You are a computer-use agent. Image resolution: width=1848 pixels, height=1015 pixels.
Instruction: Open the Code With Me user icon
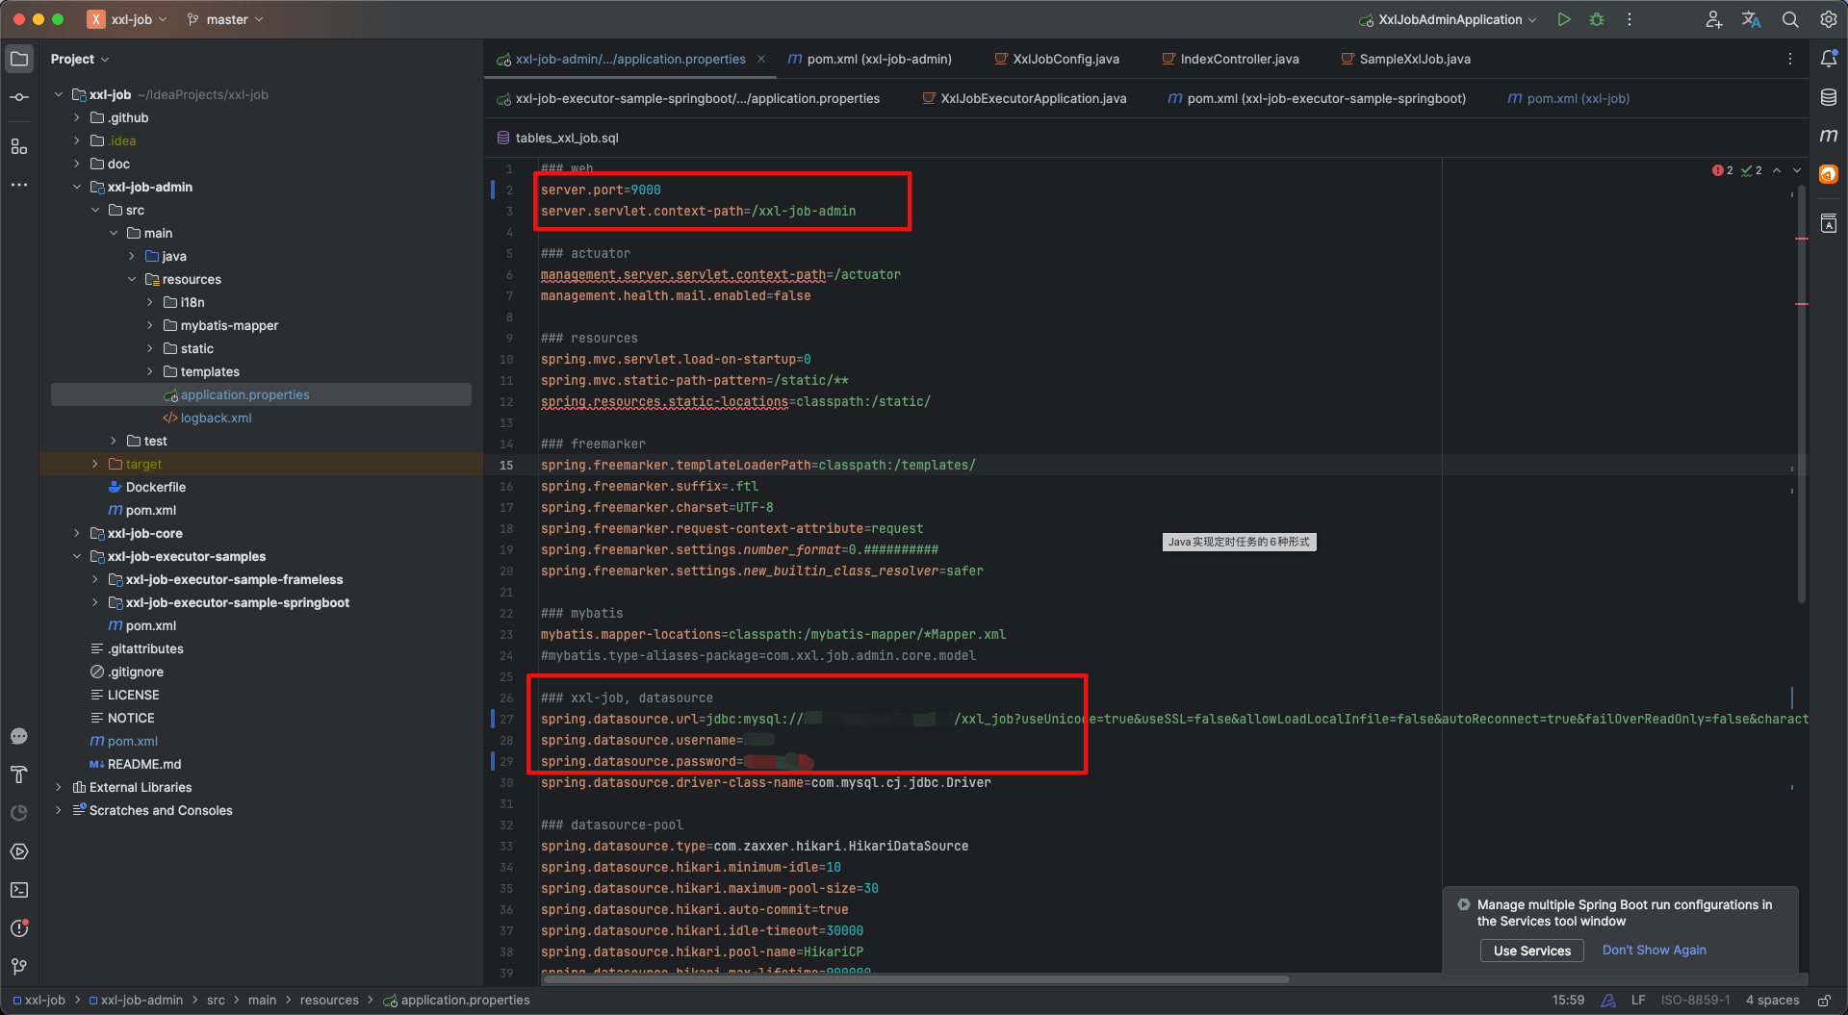[x=1714, y=19]
